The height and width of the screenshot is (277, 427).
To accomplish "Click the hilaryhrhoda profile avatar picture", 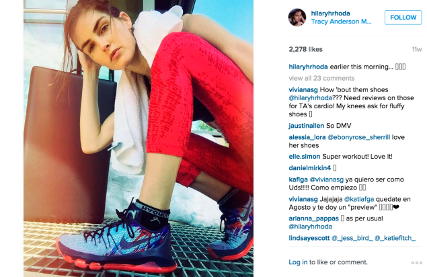I will (297, 17).
